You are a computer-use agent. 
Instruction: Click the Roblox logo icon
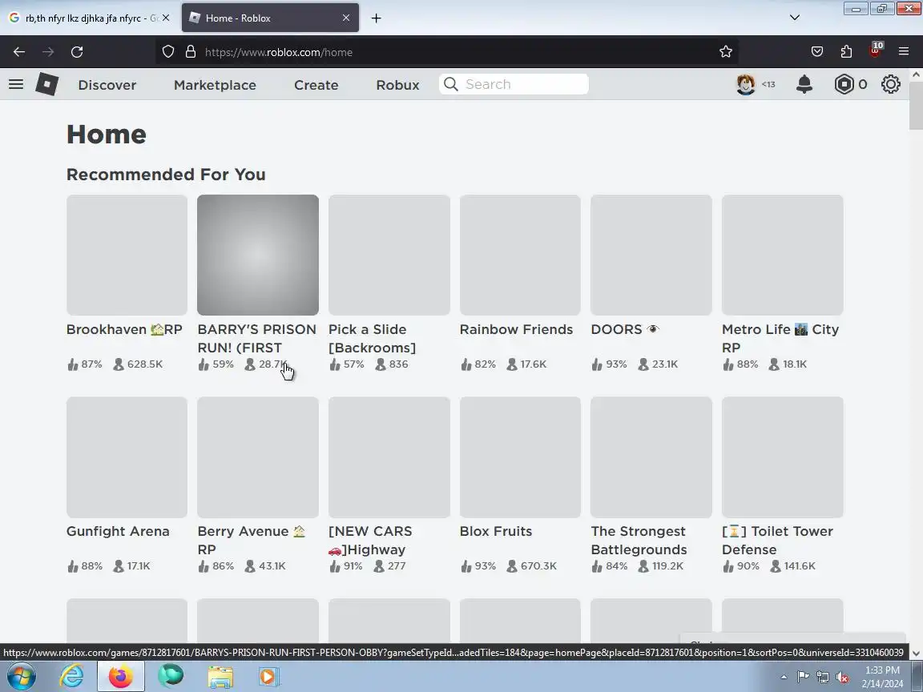[46, 84]
